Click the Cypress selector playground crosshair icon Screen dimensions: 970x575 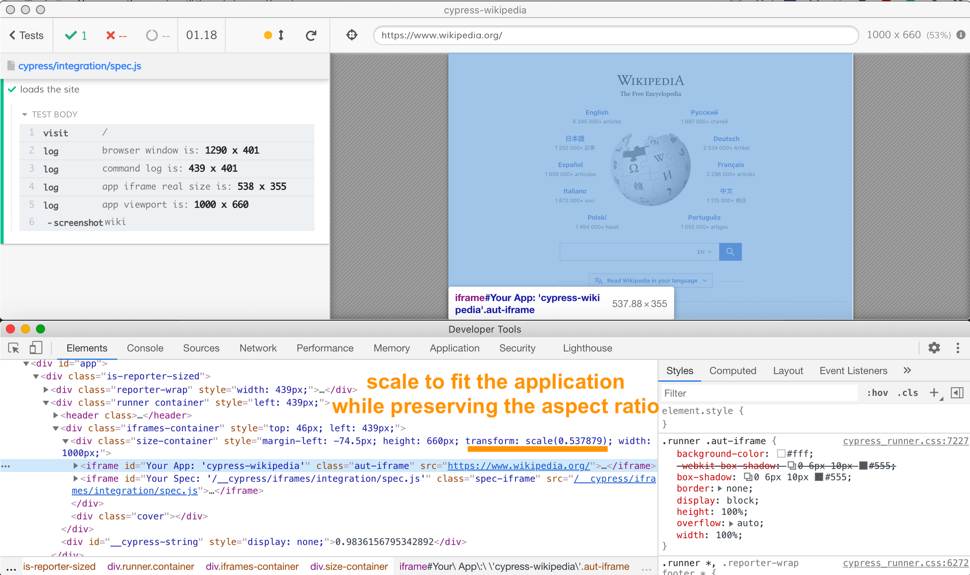tap(352, 35)
